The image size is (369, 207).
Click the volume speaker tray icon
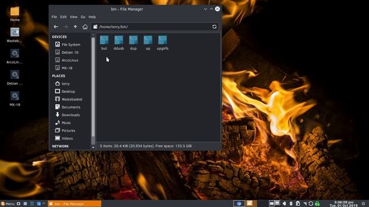(x=284, y=204)
